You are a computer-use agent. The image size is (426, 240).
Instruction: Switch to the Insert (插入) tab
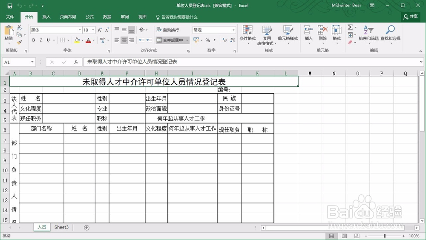pos(46,17)
